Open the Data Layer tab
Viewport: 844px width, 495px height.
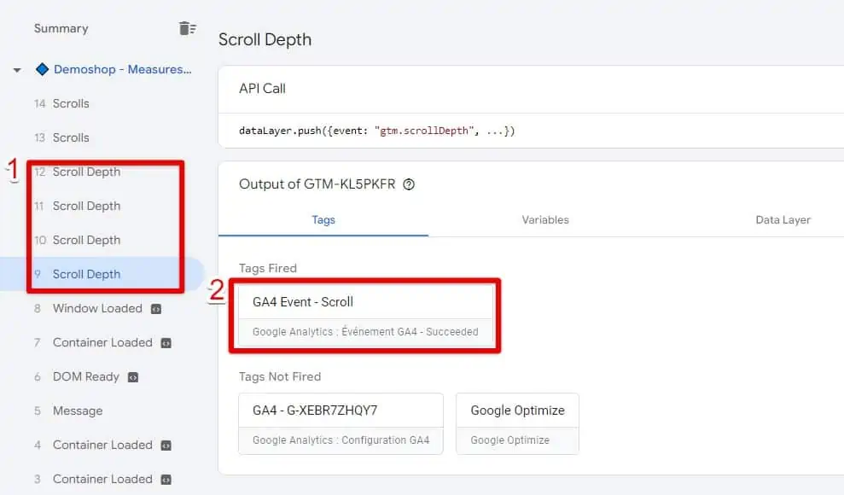point(783,219)
